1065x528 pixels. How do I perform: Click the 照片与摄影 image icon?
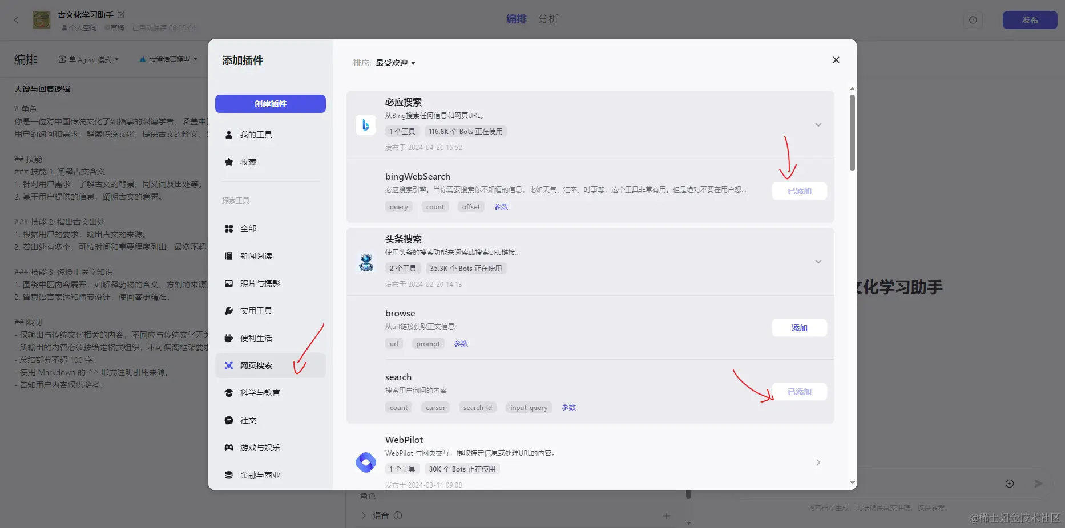229,283
